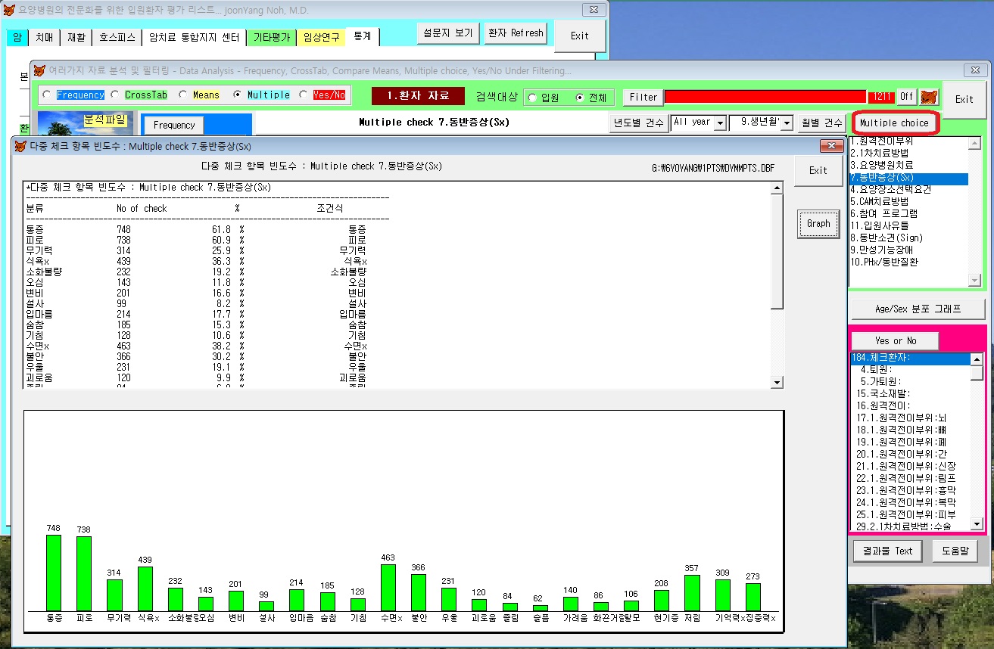This screenshot has height=649, width=994.
Task: Select 184.체크환자 in the Yes/No list
Action: click(910, 359)
